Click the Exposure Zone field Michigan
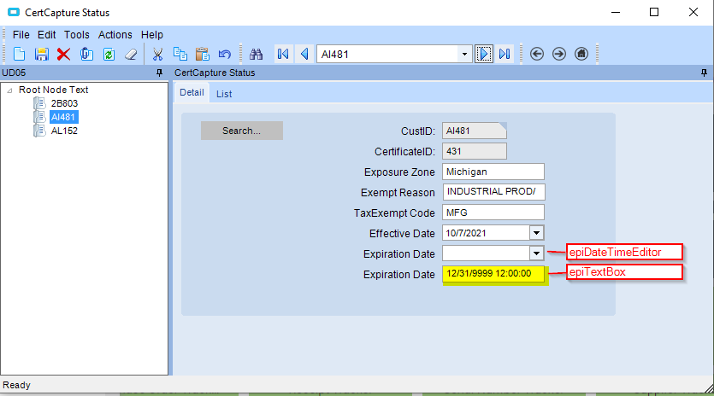The height and width of the screenshot is (396, 714). pos(493,172)
